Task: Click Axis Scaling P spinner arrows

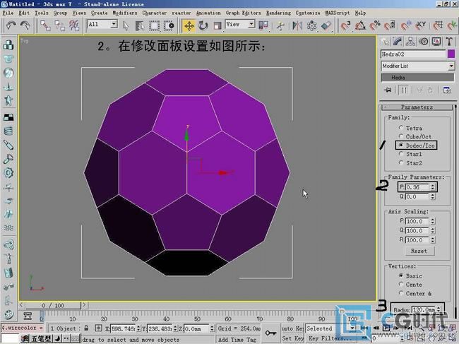Action: click(x=433, y=221)
